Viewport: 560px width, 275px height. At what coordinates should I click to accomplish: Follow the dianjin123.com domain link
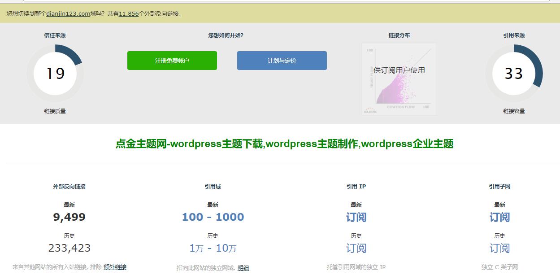click(x=68, y=13)
